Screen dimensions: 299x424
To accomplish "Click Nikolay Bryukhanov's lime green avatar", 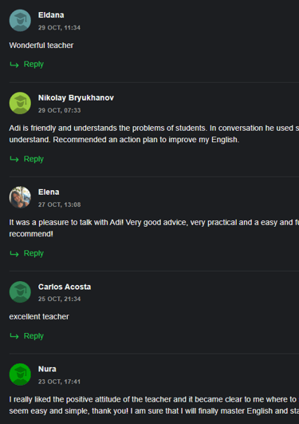I will (x=20, y=103).
